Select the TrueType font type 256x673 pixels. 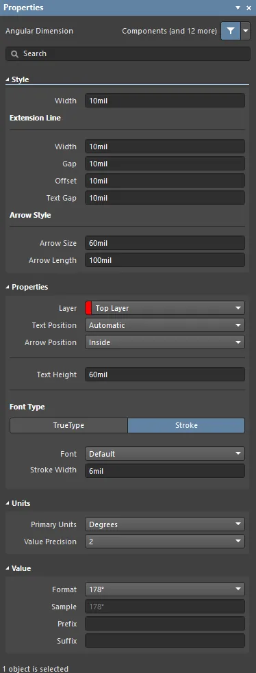68,426
